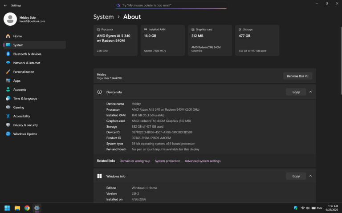Select the System monitor icon
342x213 pixels.
pyautogui.click(x=8, y=45)
